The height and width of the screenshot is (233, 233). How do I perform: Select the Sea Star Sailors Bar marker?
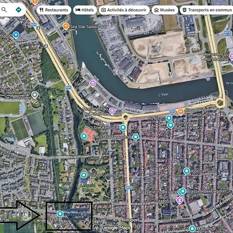tap(66, 26)
